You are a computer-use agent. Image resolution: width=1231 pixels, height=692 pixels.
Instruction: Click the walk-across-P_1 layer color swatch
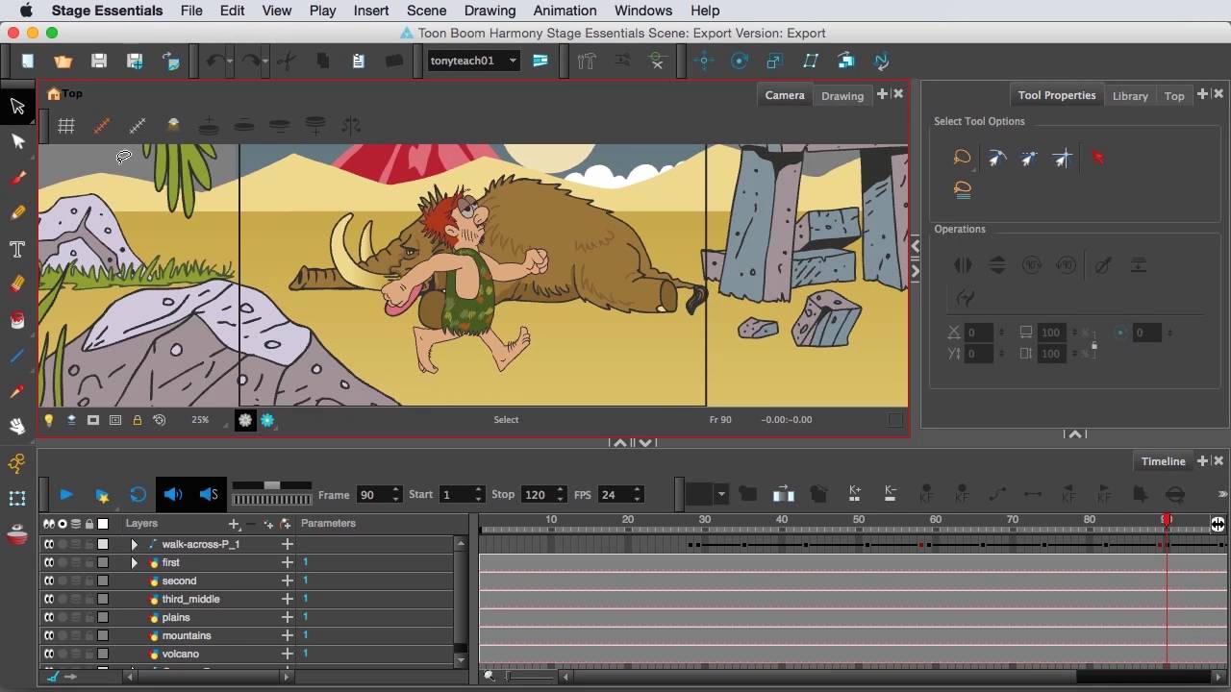[x=103, y=544]
